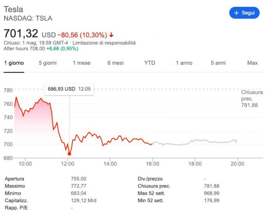Click the 686,93 USD chart tooltip
The width and height of the screenshot is (265, 214).
click(69, 89)
